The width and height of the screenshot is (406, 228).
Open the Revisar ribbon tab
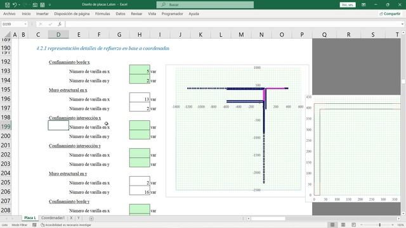click(136, 14)
